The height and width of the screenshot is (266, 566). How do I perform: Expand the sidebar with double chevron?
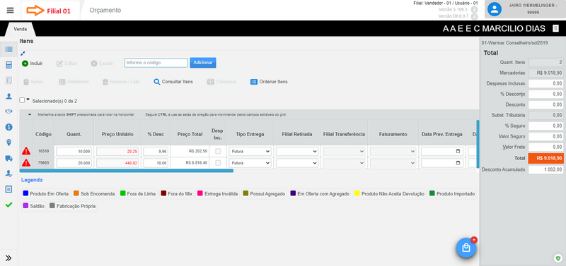click(8, 258)
